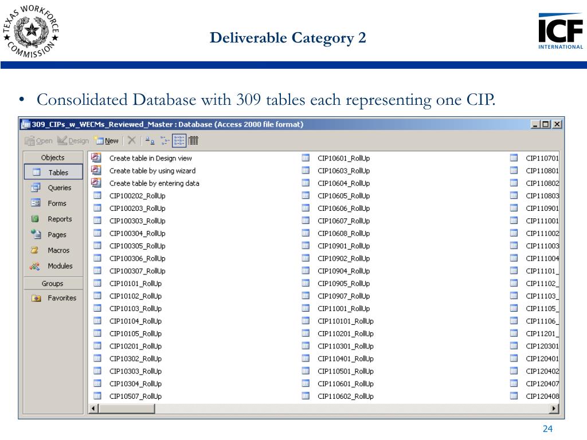Open the Favorites group

click(x=53, y=298)
